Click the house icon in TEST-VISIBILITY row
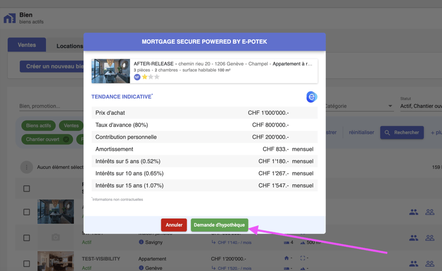 (286, 258)
